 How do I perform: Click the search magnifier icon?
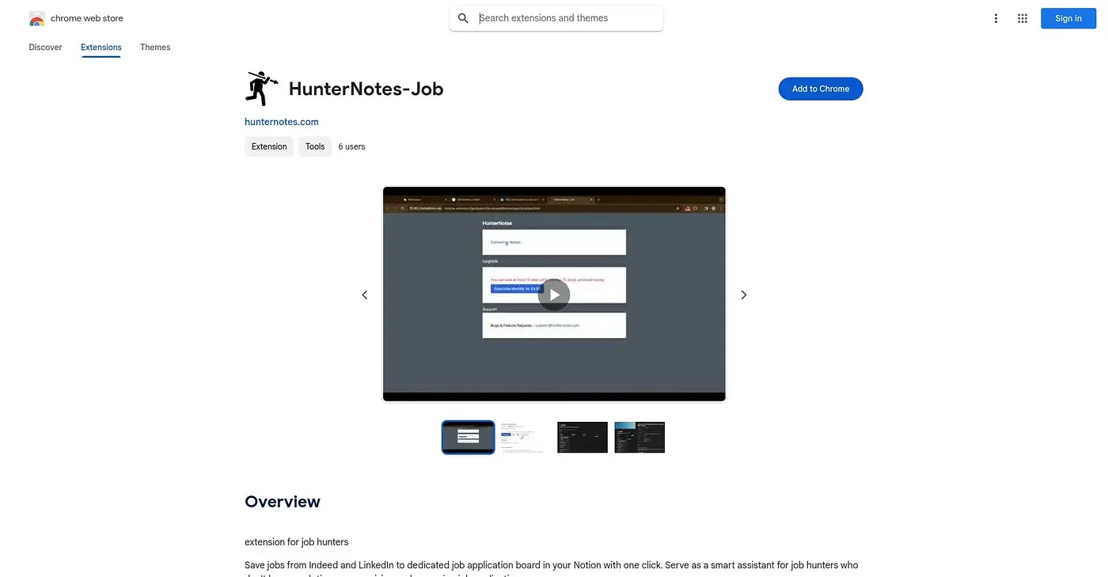pyautogui.click(x=464, y=18)
